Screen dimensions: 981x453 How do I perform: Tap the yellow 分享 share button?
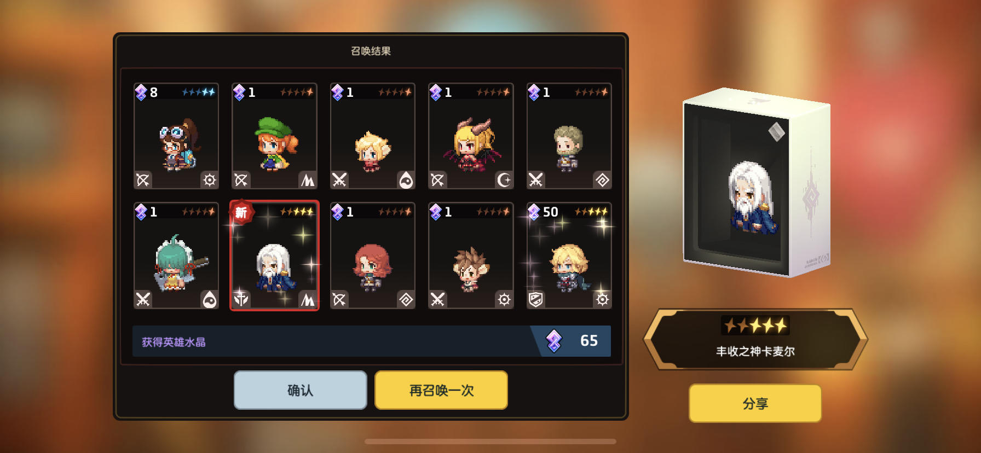[755, 403]
